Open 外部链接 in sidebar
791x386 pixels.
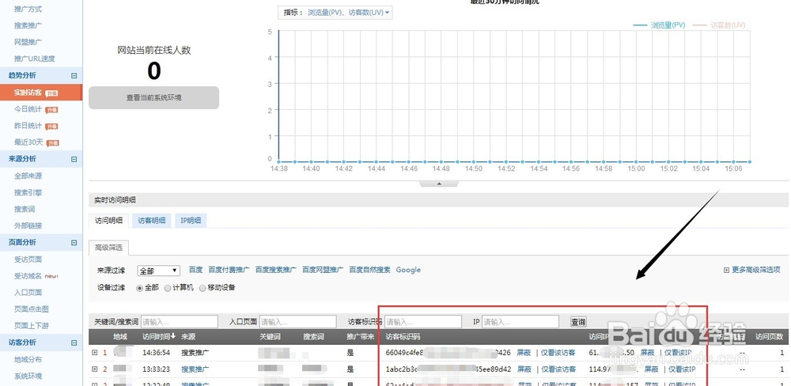[x=28, y=225]
